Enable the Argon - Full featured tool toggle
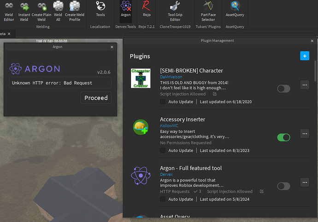This screenshot has height=222, width=318. coord(284,186)
